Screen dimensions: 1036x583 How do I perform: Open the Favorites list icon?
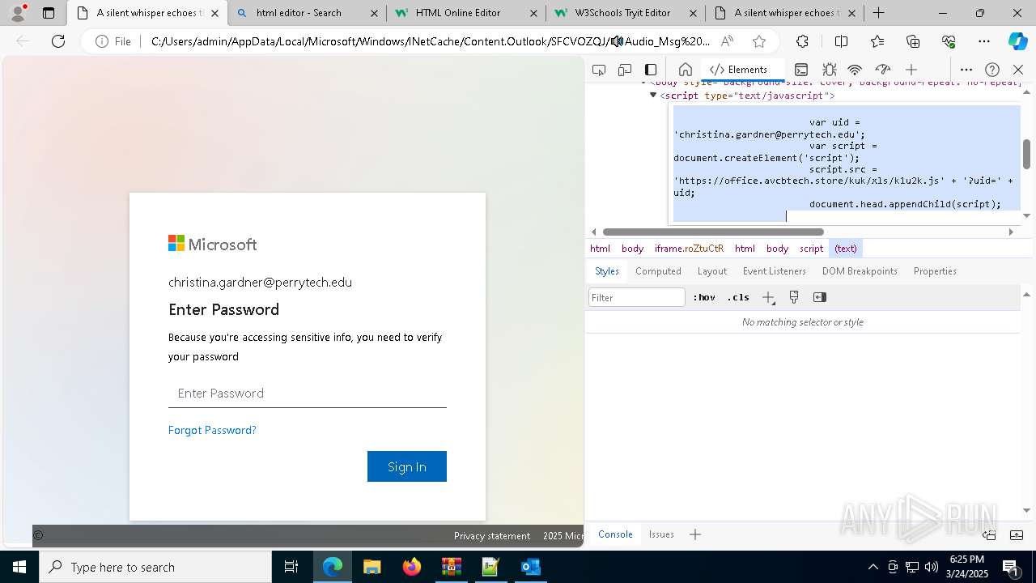[877, 41]
